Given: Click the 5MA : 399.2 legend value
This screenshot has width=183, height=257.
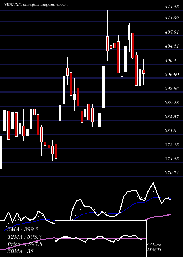Looking at the screenshot, I should coord(23,229).
